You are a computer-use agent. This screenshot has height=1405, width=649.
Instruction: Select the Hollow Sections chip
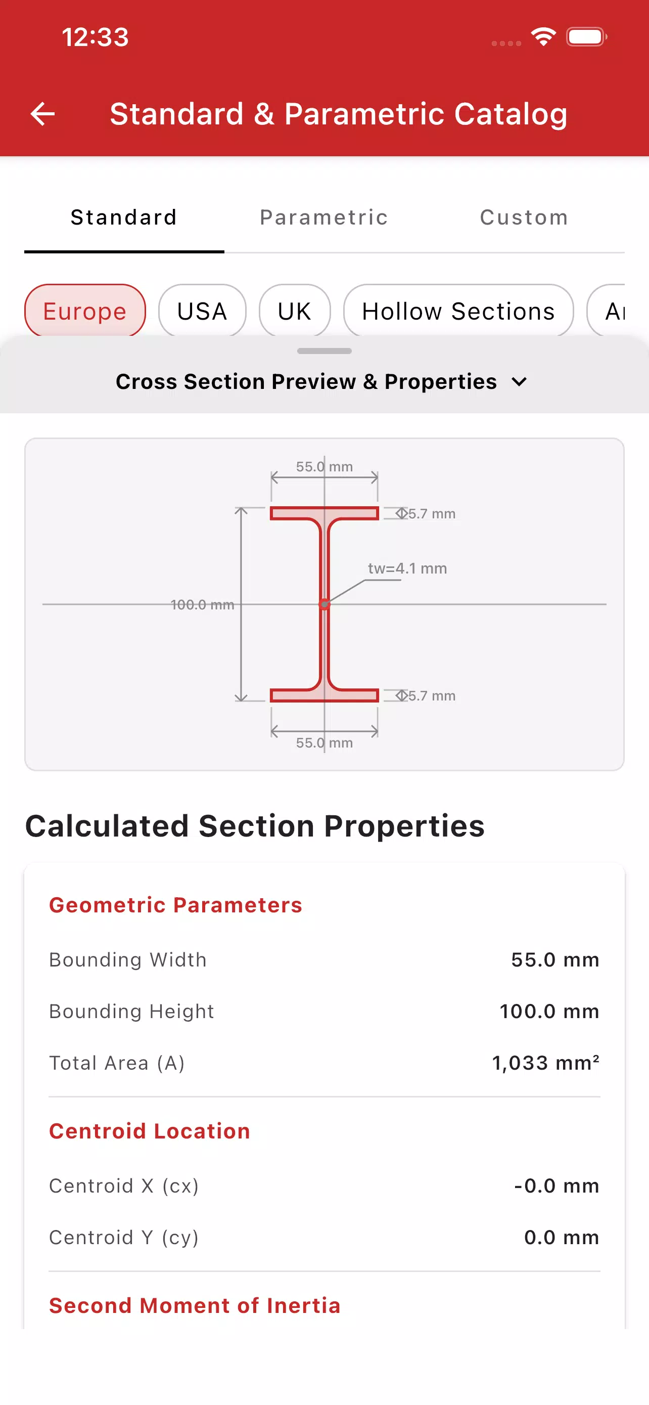(458, 311)
